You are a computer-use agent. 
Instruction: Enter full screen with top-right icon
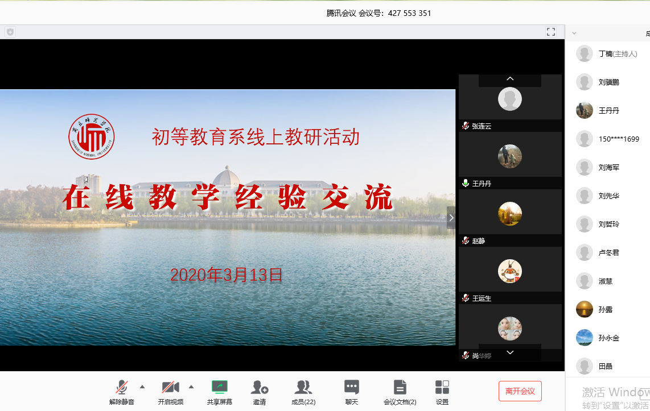[550, 32]
